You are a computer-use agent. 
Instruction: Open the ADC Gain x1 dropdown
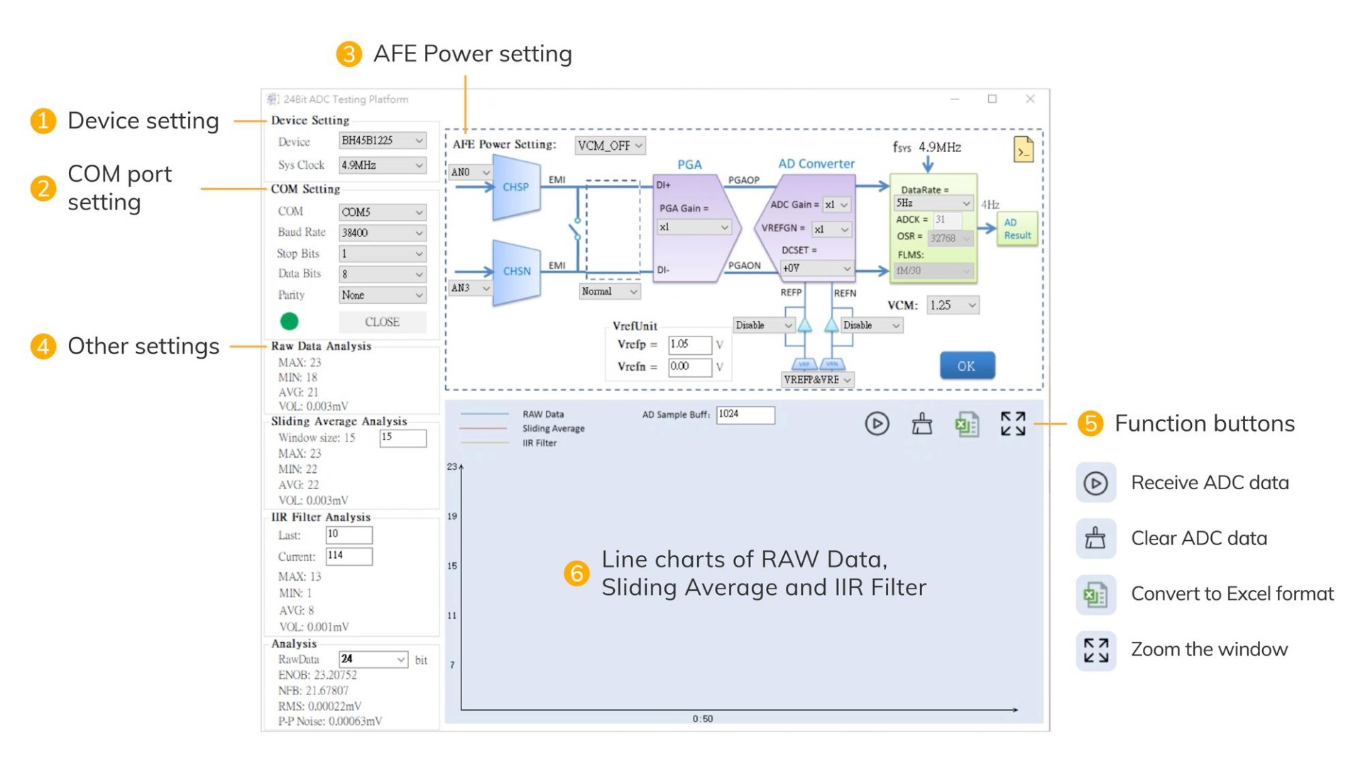tap(836, 204)
